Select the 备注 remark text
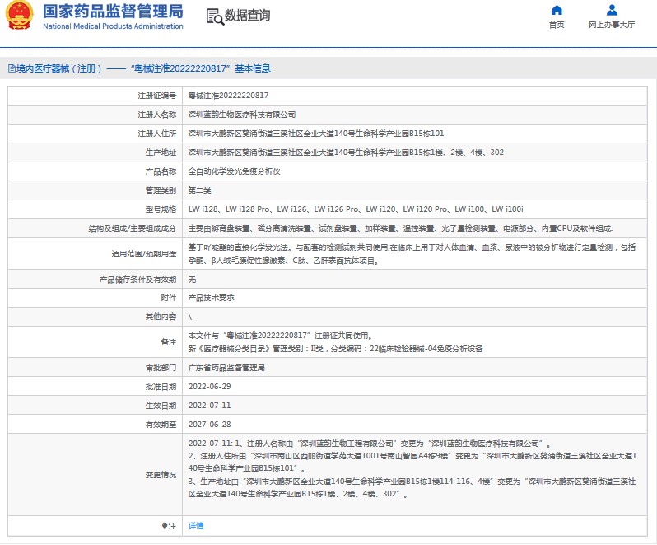The image size is (657, 545). (x=335, y=342)
